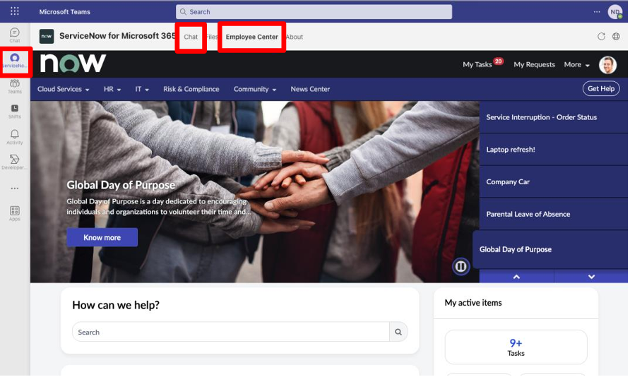This screenshot has width=642, height=377.
Task: Select Service Interruption - Order Status item
Action: point(553,117)
